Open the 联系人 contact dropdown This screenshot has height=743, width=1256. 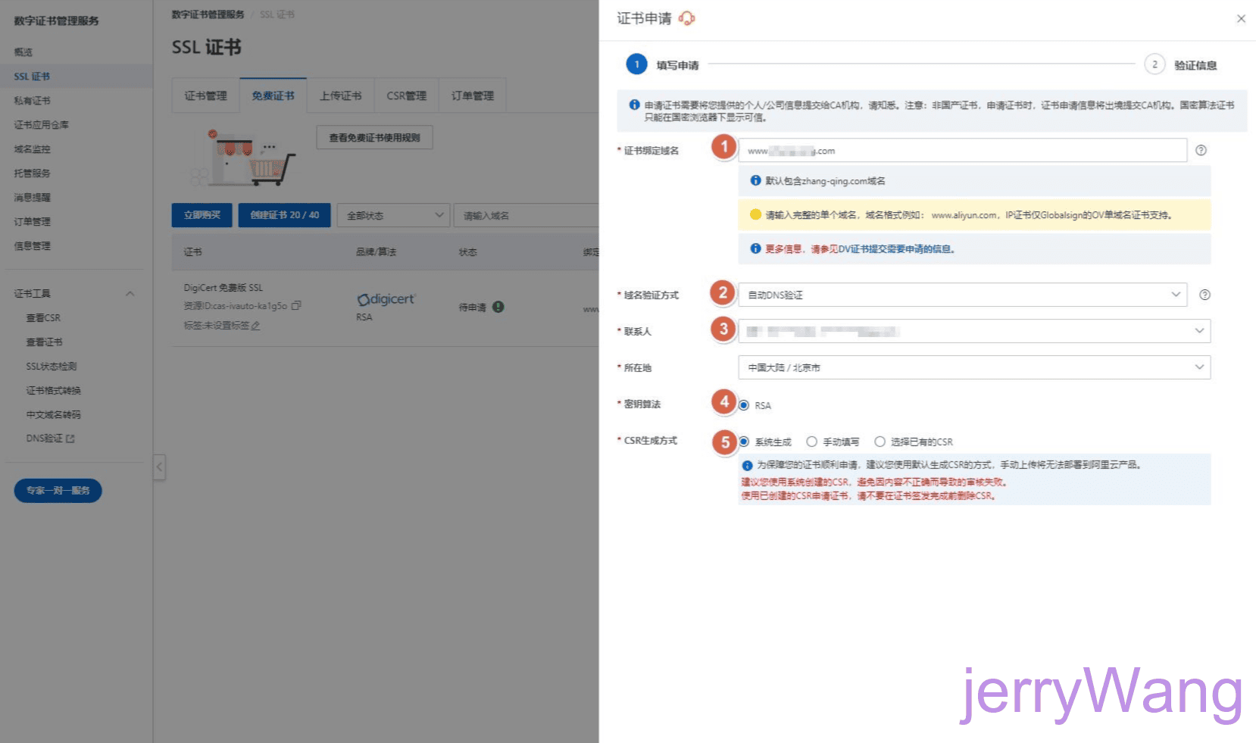coord(973,331)
